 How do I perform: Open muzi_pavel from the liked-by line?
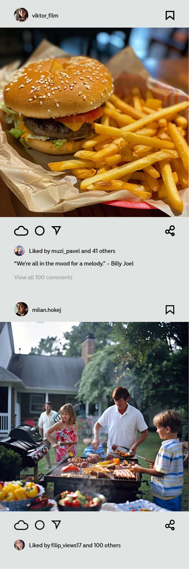click(65, 251)
